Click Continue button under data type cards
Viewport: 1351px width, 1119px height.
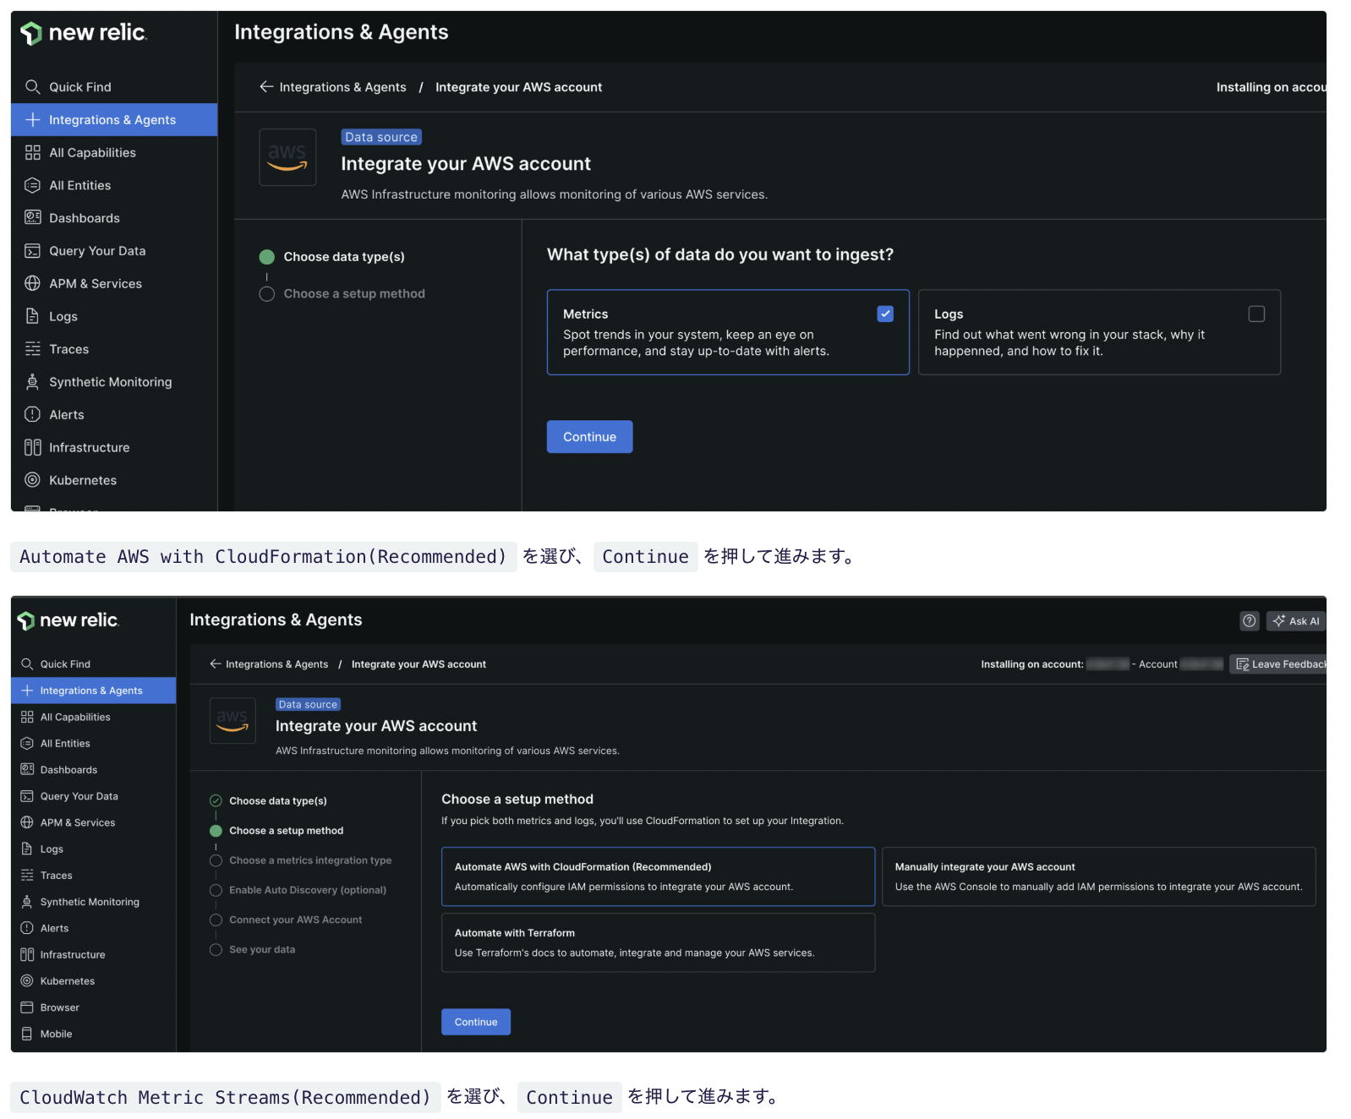click(589, 437)
